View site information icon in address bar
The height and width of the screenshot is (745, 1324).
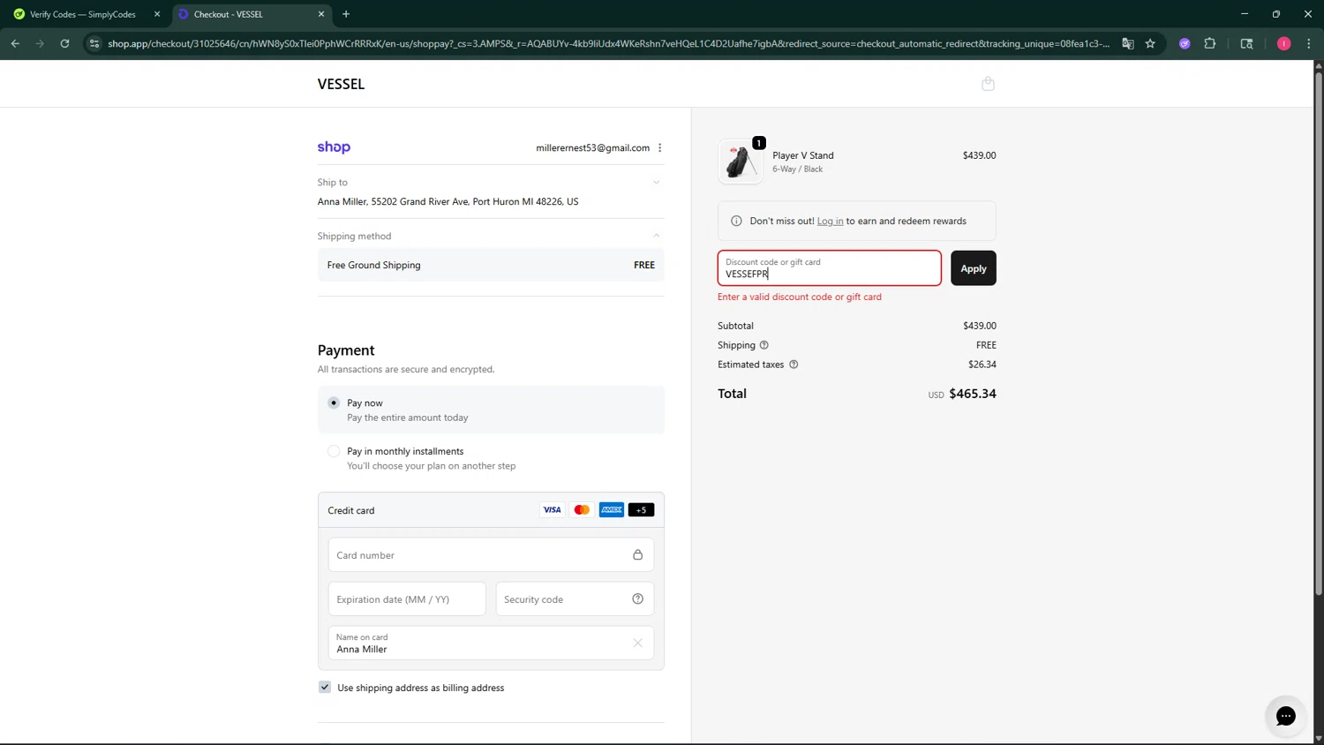point(94,43)
